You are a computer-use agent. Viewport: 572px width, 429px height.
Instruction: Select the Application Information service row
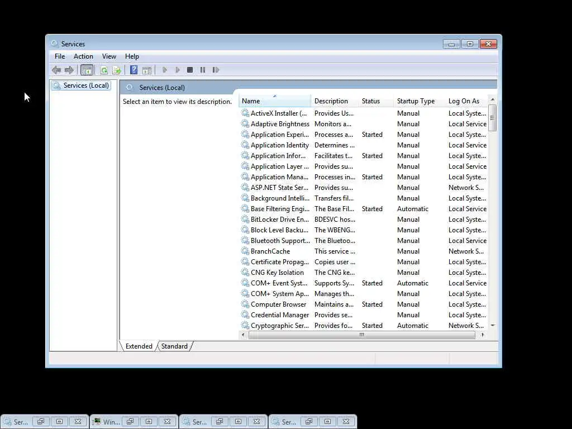364,155
